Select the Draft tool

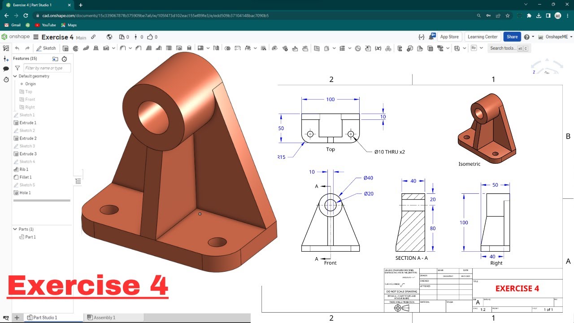tap(148, 48)
